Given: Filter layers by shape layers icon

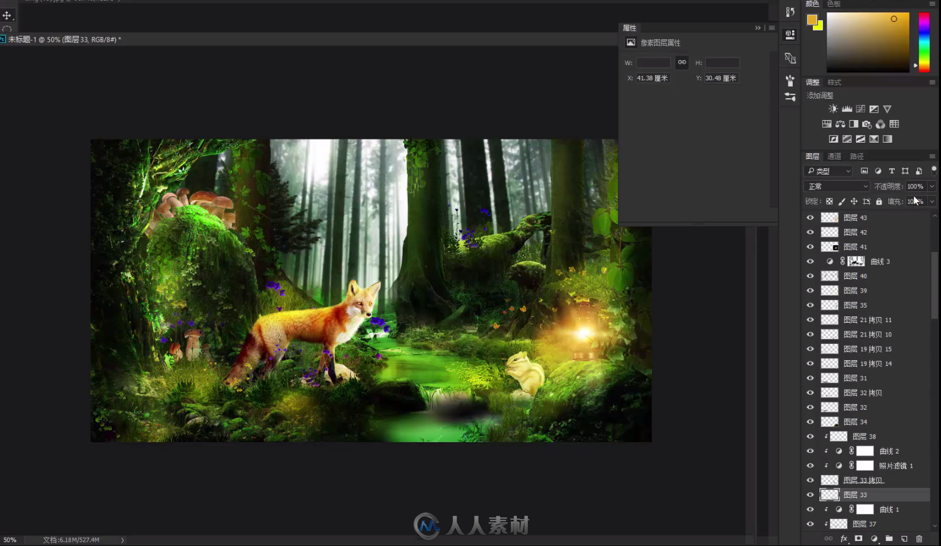Looking at the screenshot, I should coord(905,171).
